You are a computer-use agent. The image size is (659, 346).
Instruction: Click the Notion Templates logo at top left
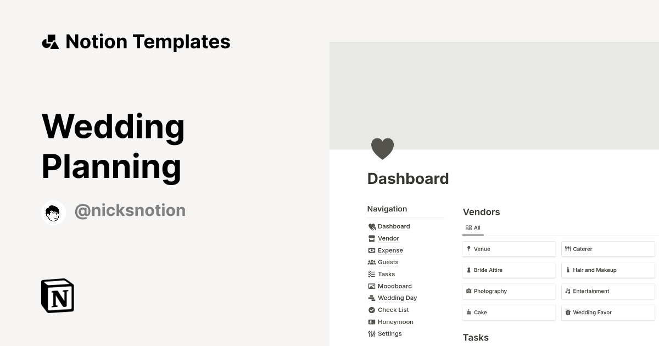(x=51, y=41)
